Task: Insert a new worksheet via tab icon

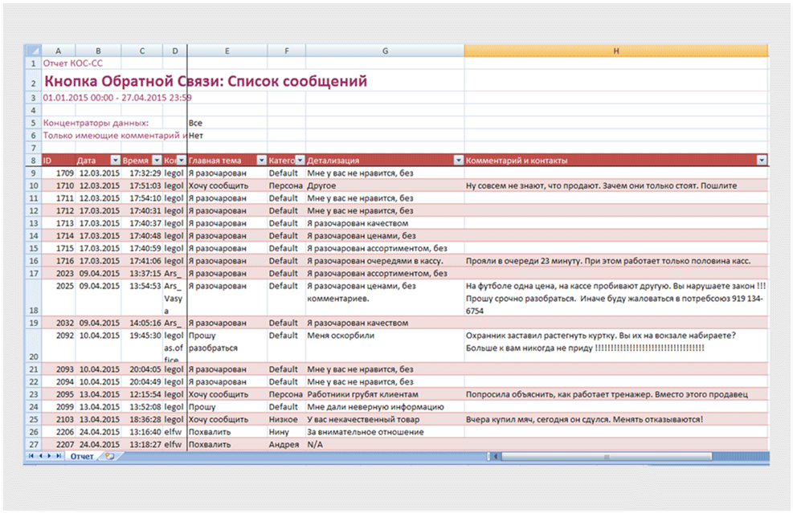Action: (x=108, y=456)
